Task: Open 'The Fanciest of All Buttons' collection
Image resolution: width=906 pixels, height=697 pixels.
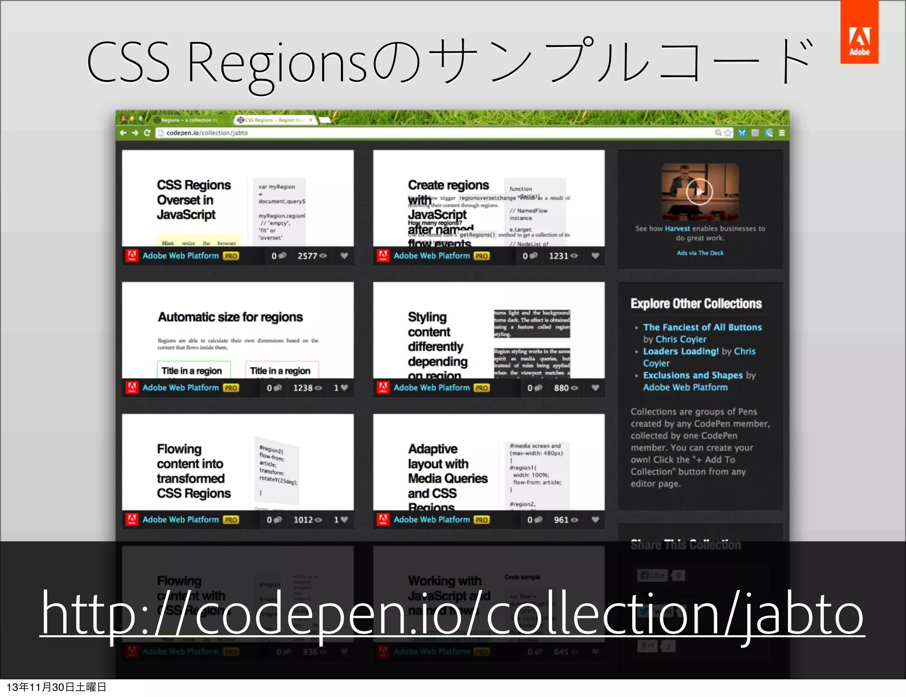Action: 703,327
